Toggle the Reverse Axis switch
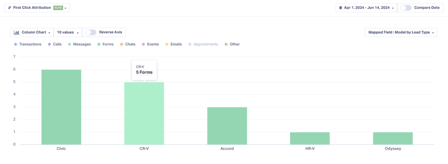The height and width of the screenshot is (164, 448). coord(91,32)
